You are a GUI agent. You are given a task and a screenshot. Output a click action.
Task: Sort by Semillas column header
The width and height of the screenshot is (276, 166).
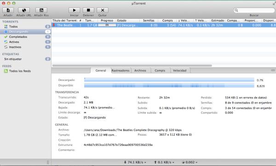149,20
